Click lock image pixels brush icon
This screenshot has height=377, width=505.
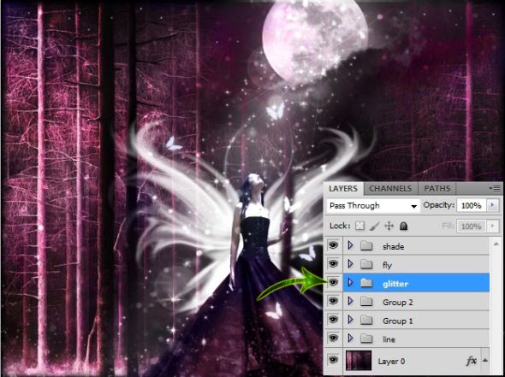pos(375,226)
